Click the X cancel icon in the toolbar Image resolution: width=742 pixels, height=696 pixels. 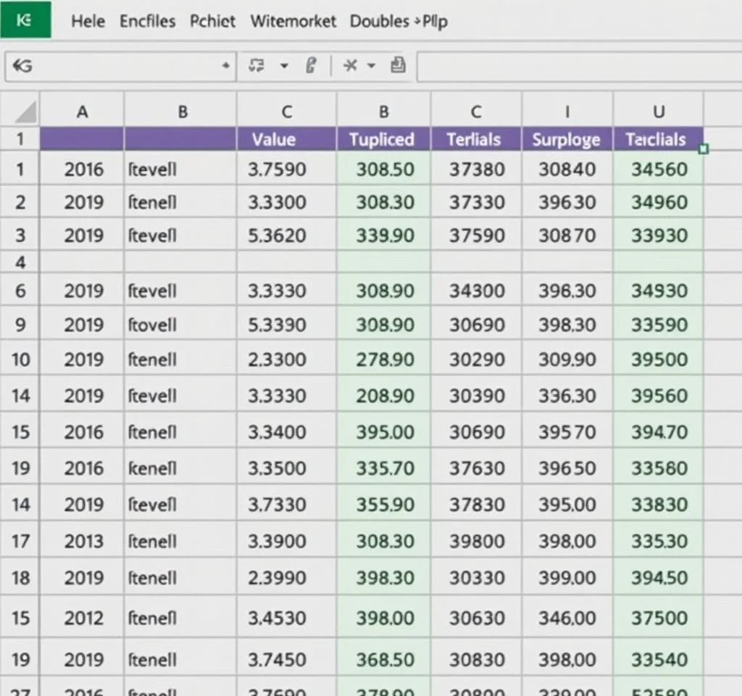point(351,66)
